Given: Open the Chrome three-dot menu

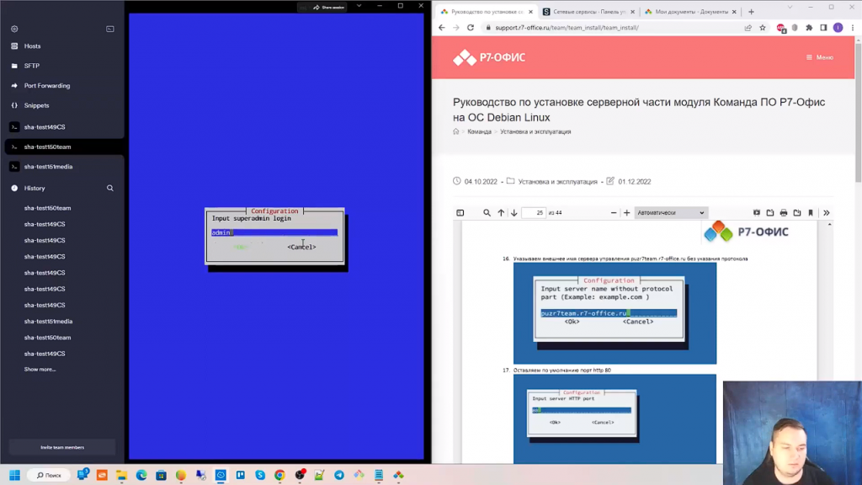Looking at the screenshot, I should coord(853,28).
